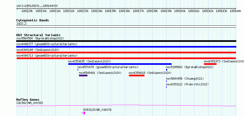Open the nsv5560580 (ByrskaBishop2022) label
244x116 pixels.
(x=40, y=38)
